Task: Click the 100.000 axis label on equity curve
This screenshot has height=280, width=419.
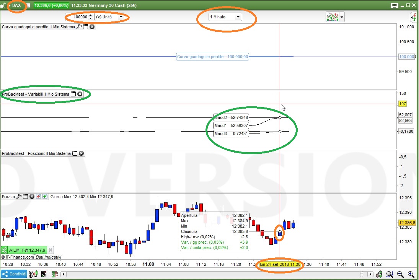Action: [407, 57]
